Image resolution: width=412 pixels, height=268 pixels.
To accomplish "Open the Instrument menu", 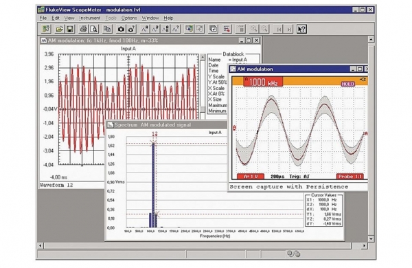I will 89,18.
